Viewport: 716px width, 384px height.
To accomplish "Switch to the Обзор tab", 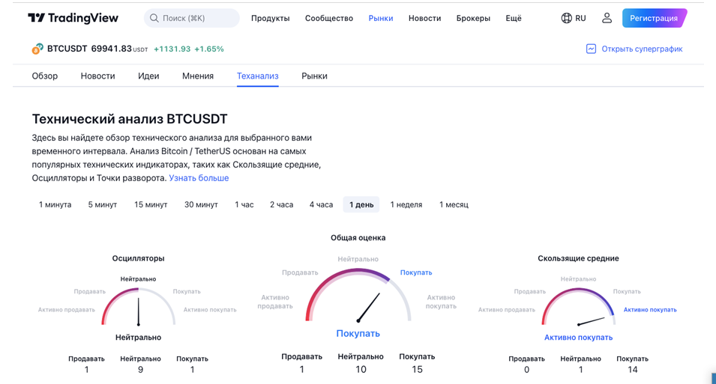I will pos(45,76).
